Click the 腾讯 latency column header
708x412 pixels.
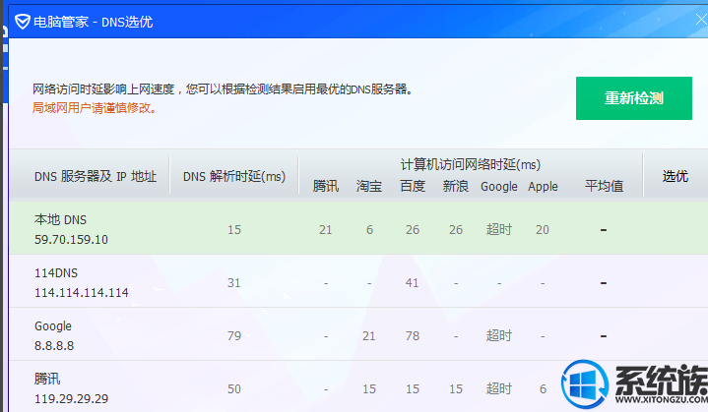point(325,186)
